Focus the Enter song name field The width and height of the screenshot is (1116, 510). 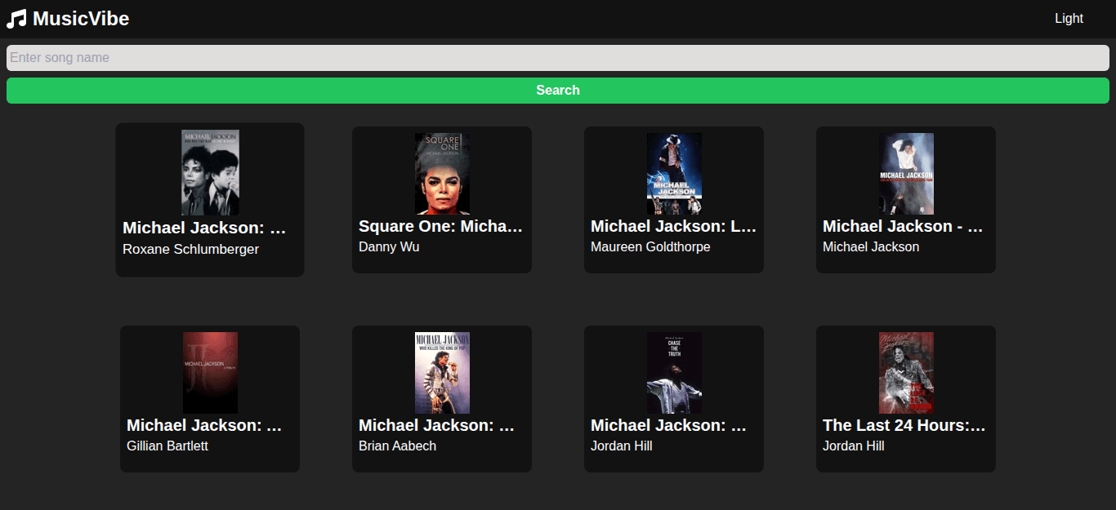[557, 58]
